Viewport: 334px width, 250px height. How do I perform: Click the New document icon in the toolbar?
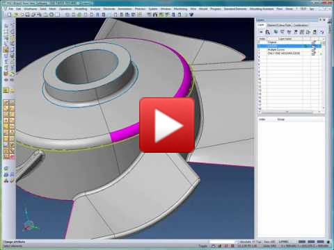(10, 15)
